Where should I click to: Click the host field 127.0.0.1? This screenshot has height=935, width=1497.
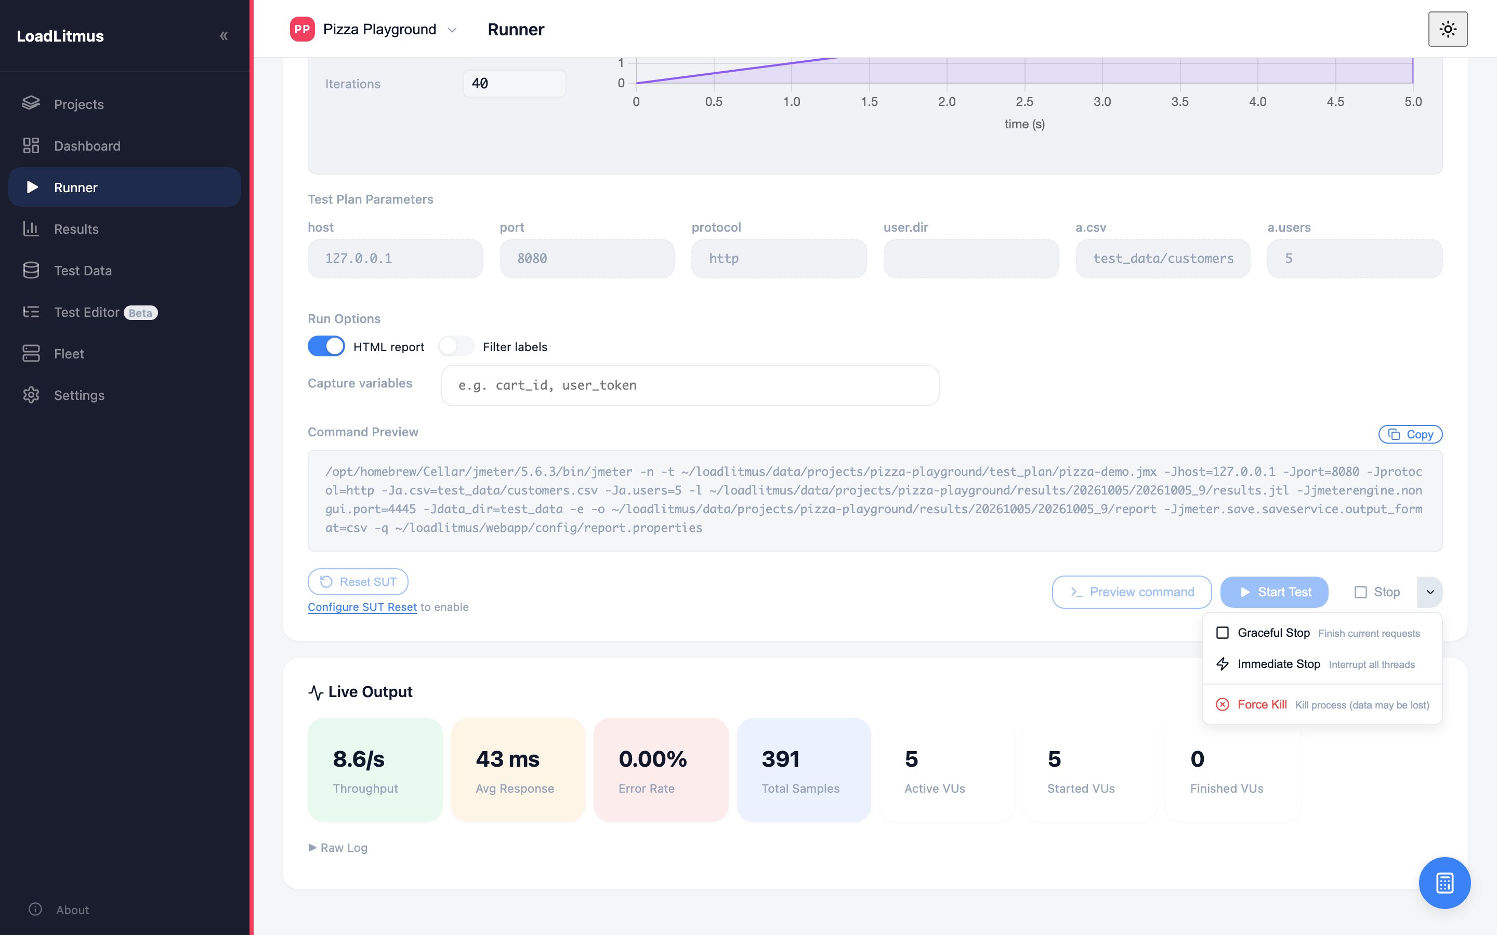tap(395, 259)
